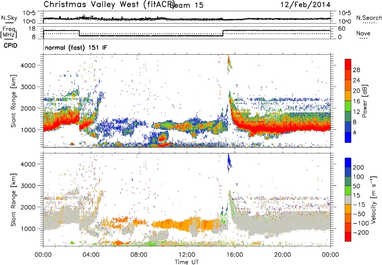The height and width of the screenshot is (265, 382).
Task: Click the 'Velocity [m s⁻¹]' color bar label
Action: [x=373, y=199]
